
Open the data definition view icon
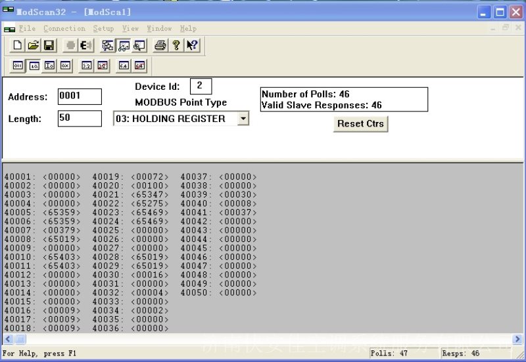(108, 45)
